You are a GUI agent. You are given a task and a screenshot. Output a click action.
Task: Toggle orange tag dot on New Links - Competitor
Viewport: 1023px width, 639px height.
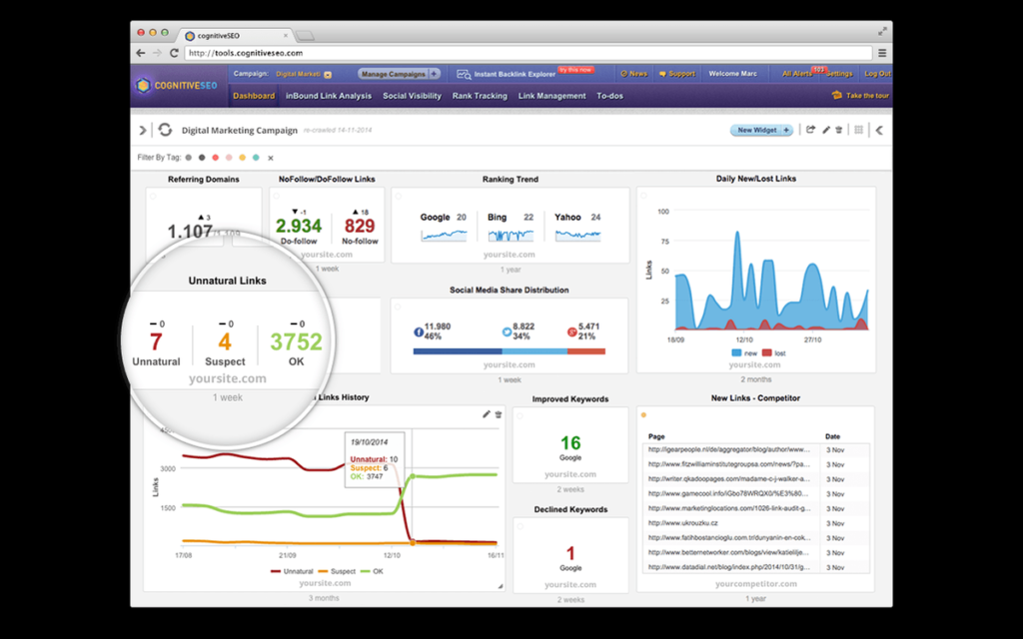tap(644, 414)
